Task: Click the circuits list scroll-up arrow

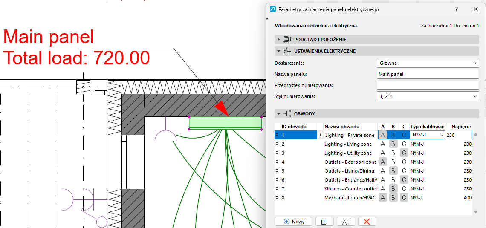Action: [476, 134]
